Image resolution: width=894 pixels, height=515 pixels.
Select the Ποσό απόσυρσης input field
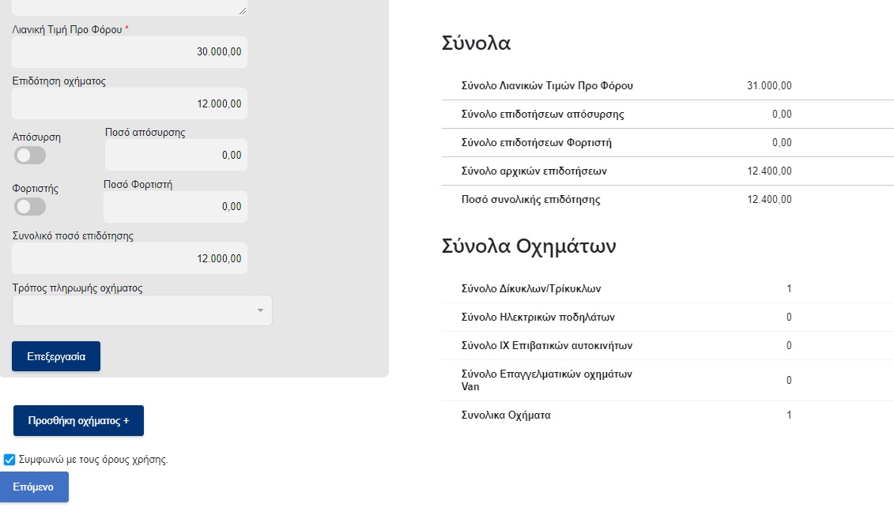pos(175,156)
